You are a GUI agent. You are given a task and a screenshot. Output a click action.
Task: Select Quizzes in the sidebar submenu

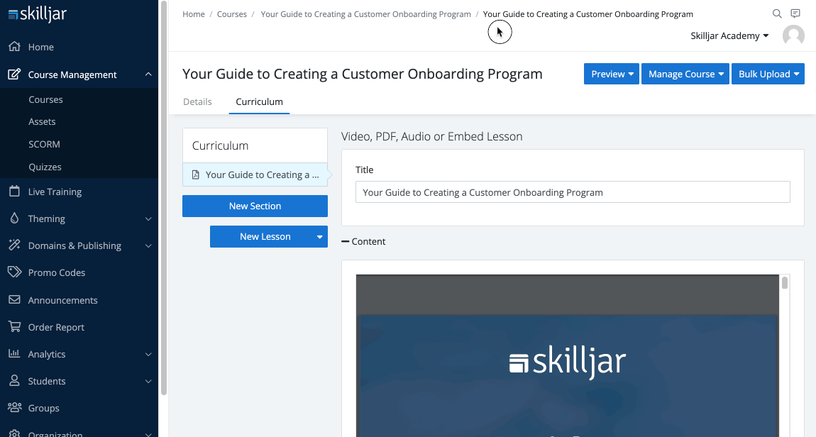(x=45, y=167)
